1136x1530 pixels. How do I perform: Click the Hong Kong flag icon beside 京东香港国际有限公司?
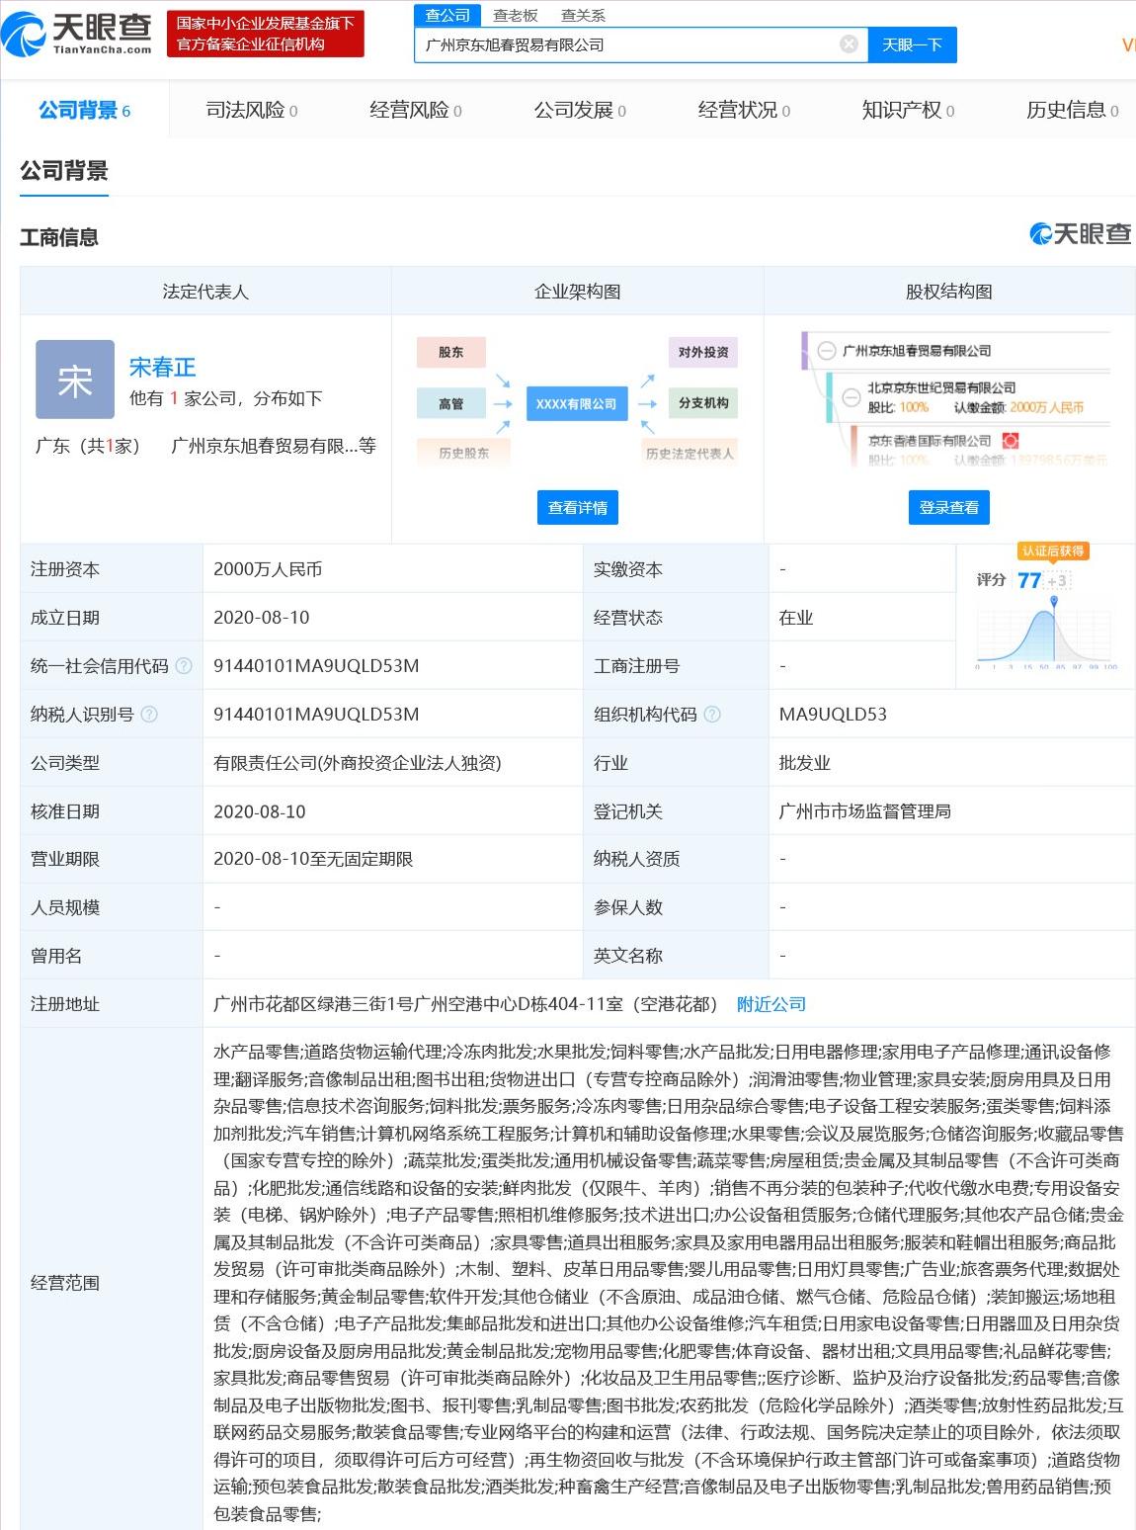(1010, 440)
